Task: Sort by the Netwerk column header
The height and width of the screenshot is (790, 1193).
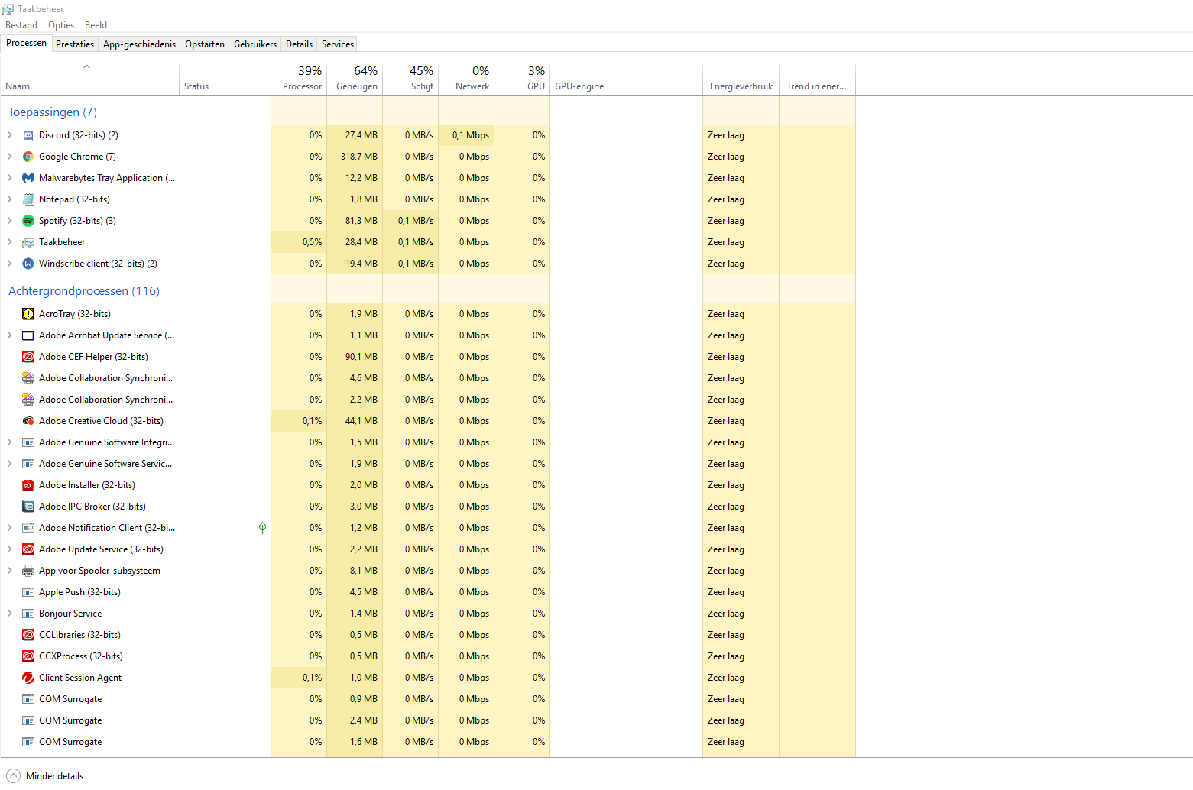Action: point(466,79)
